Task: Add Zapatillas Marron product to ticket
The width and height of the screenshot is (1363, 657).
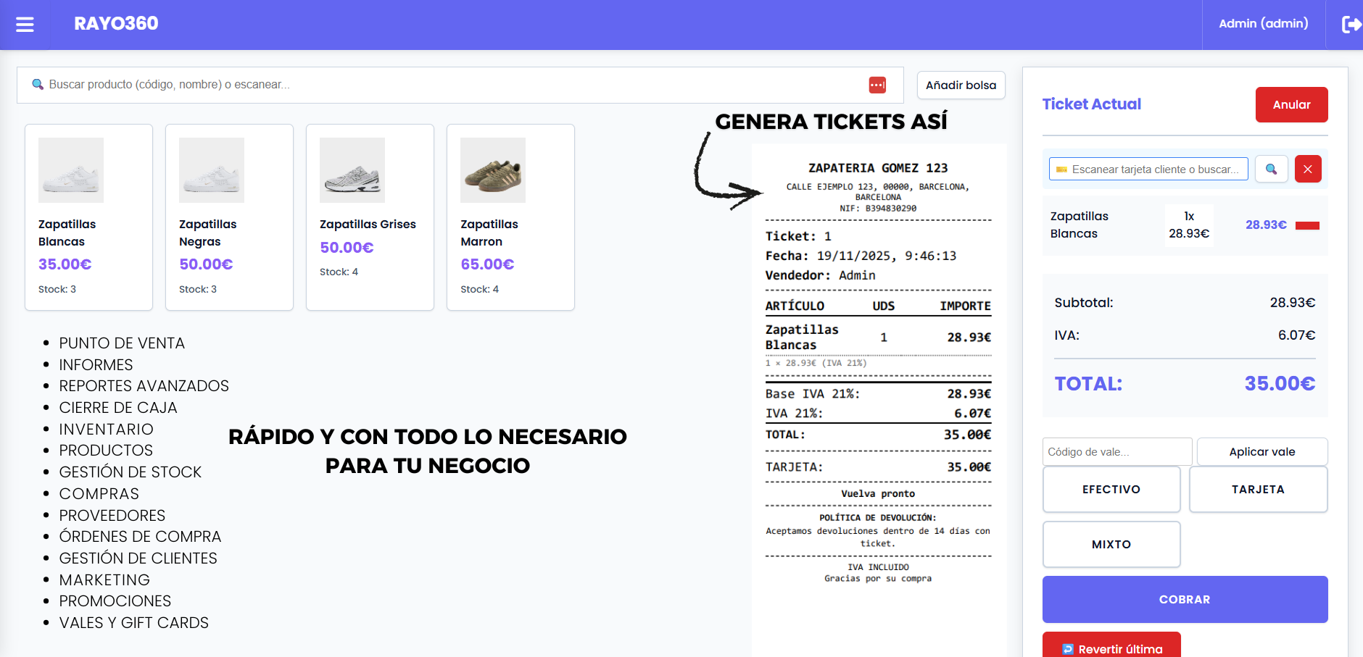Action: click(x=510, y=217)
